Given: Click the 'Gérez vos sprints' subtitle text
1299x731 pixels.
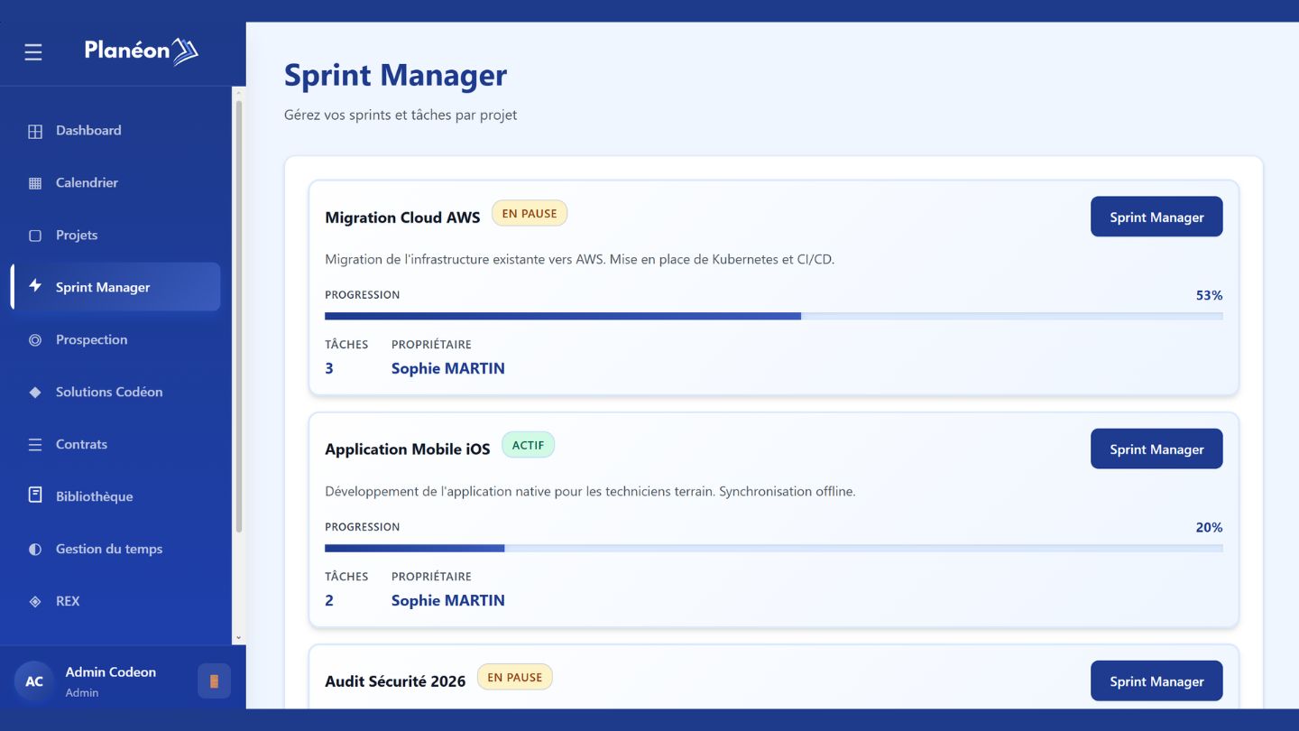Looking at the screenshot, I should 401,116.
